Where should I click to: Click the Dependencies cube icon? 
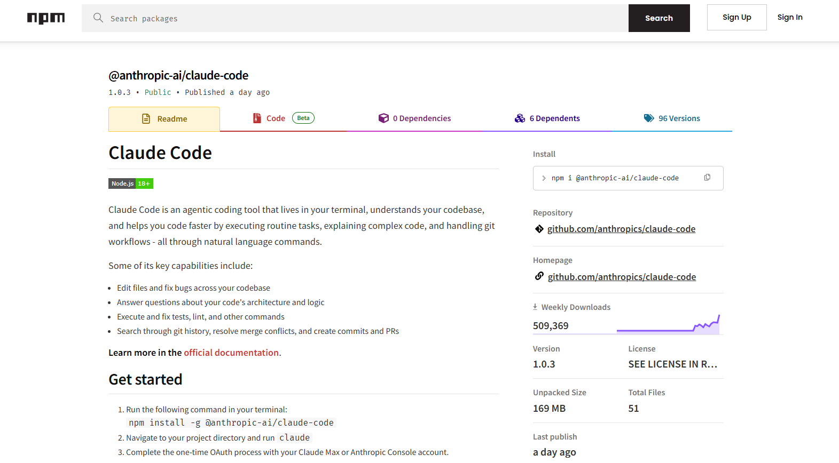tap(383, 118)
